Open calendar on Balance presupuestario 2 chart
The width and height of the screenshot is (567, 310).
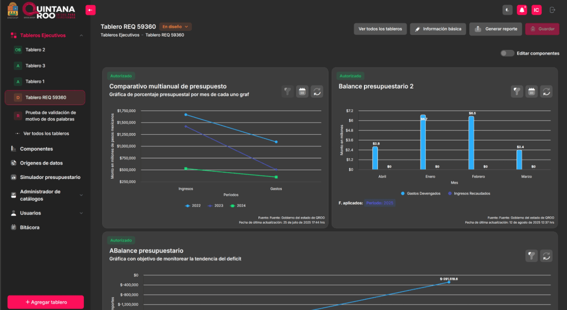click(532, 92)
